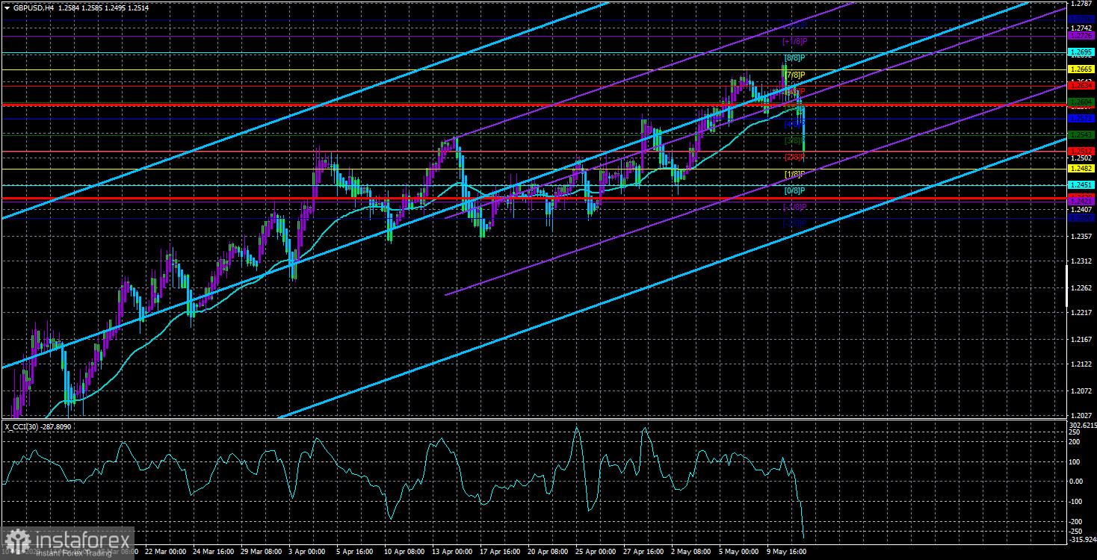
Task: Select the [+1/8]P Murray level label
Action: pos(794,41)
